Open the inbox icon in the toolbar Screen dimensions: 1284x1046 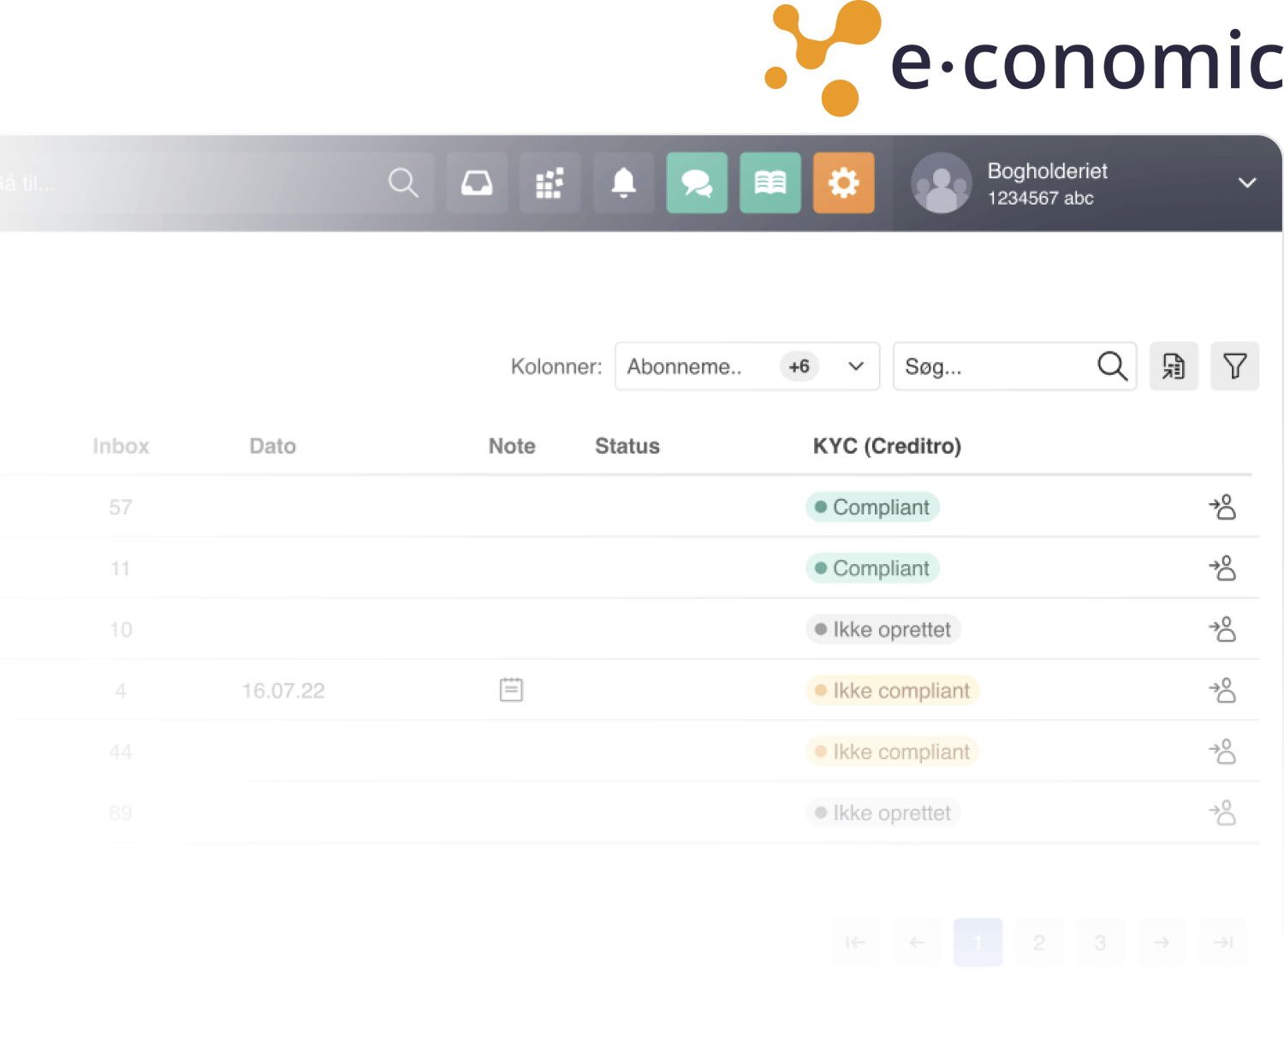pos(476,182)
